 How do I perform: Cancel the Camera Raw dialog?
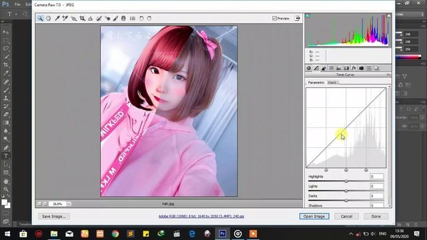coord(346,216)
